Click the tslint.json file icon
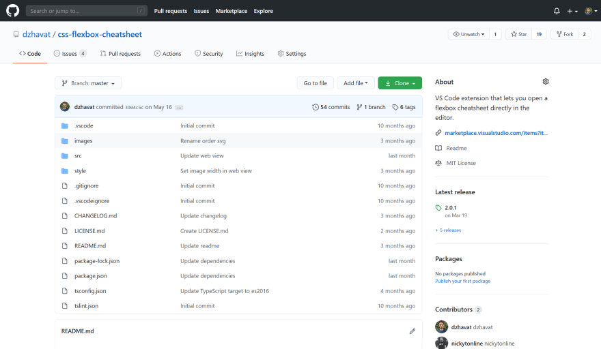Screen dimensions: 601x349 [65, 306]
